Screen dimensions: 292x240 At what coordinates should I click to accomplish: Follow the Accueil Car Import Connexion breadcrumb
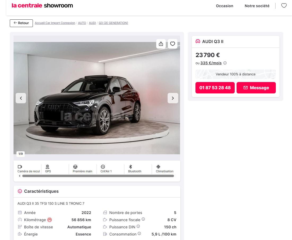pos(55,23)
